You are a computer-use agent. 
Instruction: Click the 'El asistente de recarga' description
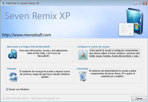pyautogui.click(x=45, y=74)
